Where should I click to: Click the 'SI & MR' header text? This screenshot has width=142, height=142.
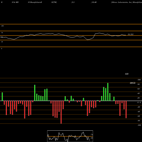15,2
